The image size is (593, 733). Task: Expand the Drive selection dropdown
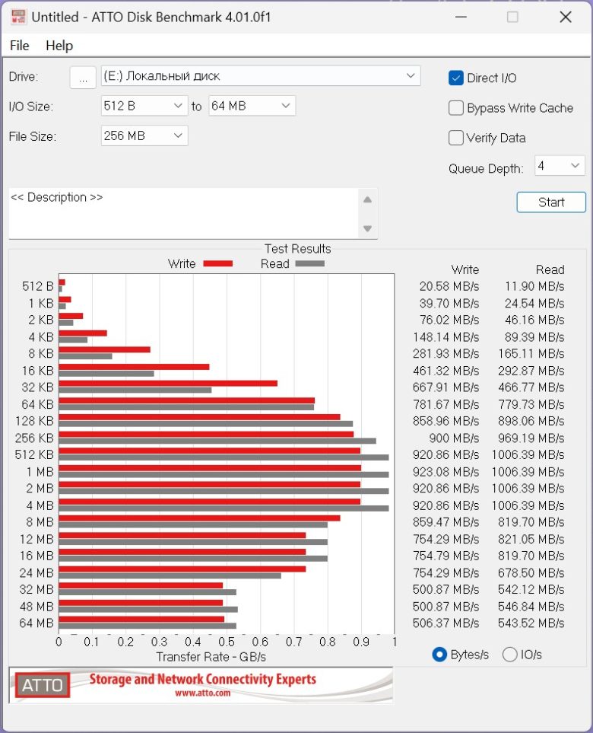pos(261,75)
